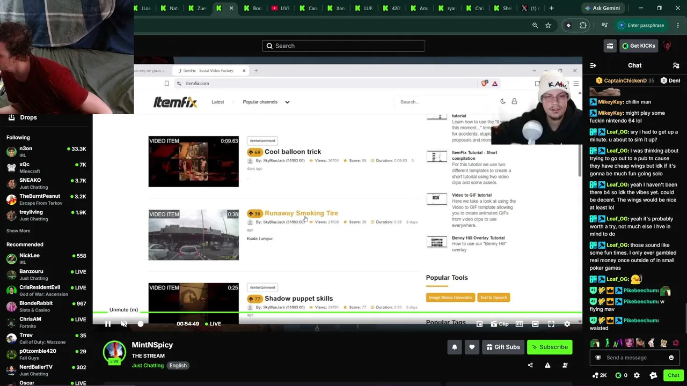
Task: Follow MintNSpicy with the heart button
Action: tap(472, 347)
